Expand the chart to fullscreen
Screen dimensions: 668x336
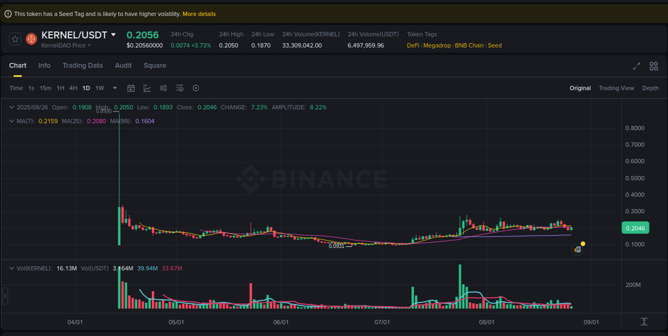click(x=636, y=66)
